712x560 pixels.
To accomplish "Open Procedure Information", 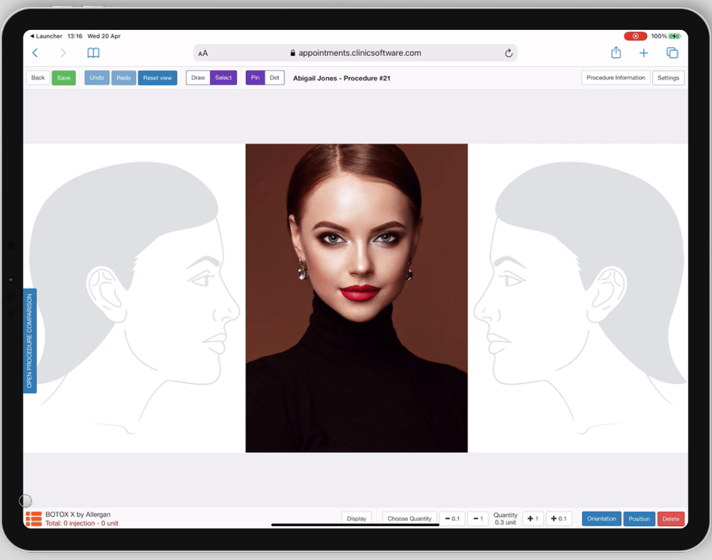I will coord(615,78).
